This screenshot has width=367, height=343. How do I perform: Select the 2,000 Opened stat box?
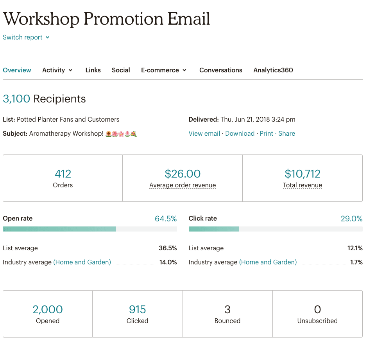(47, 313)
